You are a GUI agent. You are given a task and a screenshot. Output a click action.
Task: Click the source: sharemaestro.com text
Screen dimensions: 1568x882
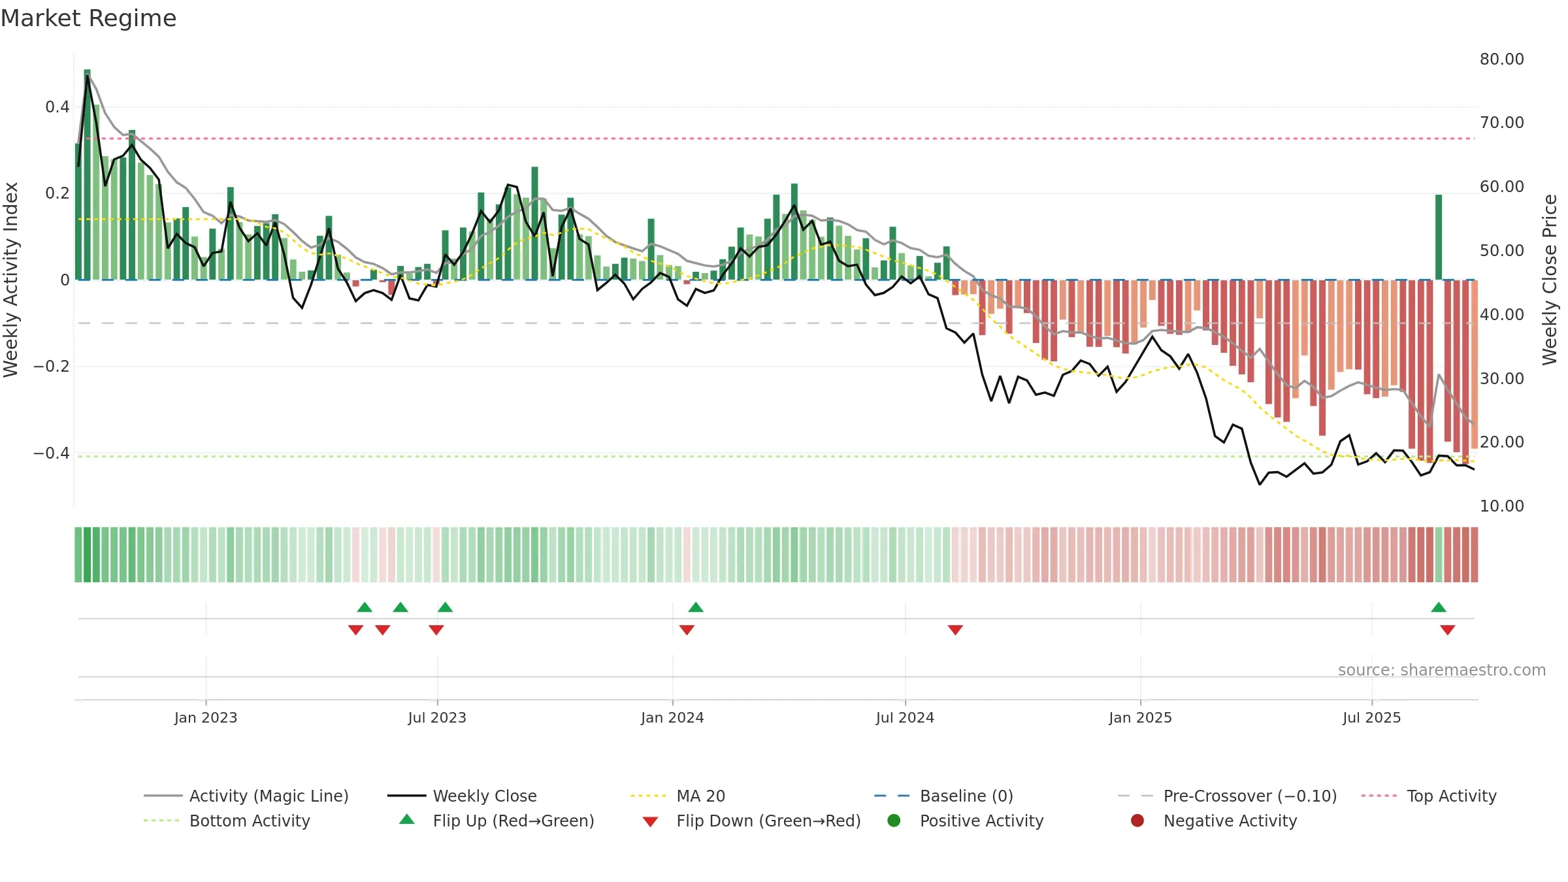[1442, 670]
